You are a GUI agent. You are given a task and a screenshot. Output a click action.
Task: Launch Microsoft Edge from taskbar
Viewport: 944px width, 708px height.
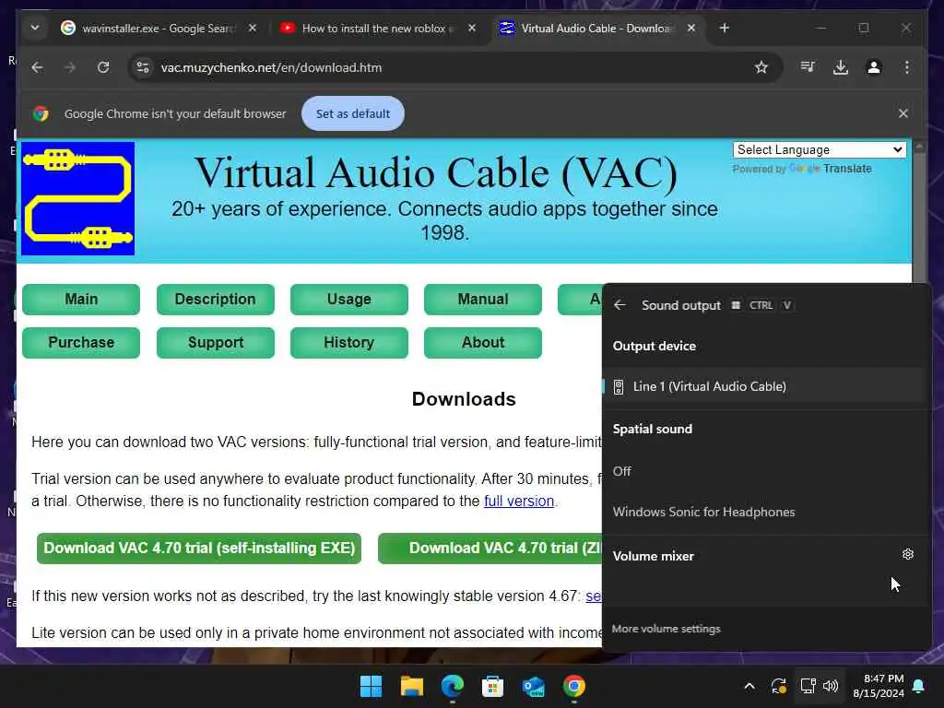[452, 686]
